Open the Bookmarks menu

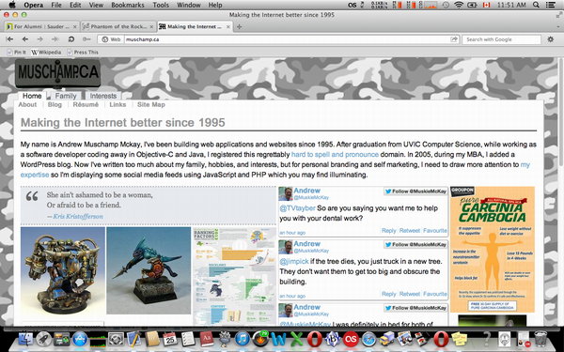pos(127,5)
